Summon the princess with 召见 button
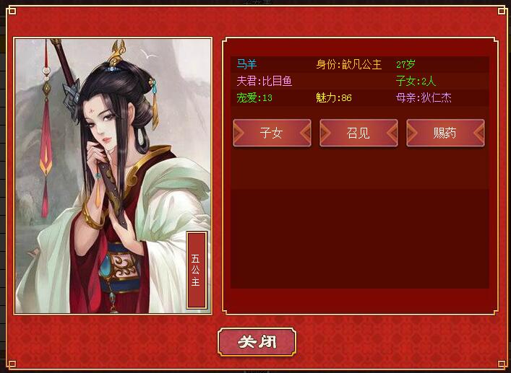 (x=358, y=133)
